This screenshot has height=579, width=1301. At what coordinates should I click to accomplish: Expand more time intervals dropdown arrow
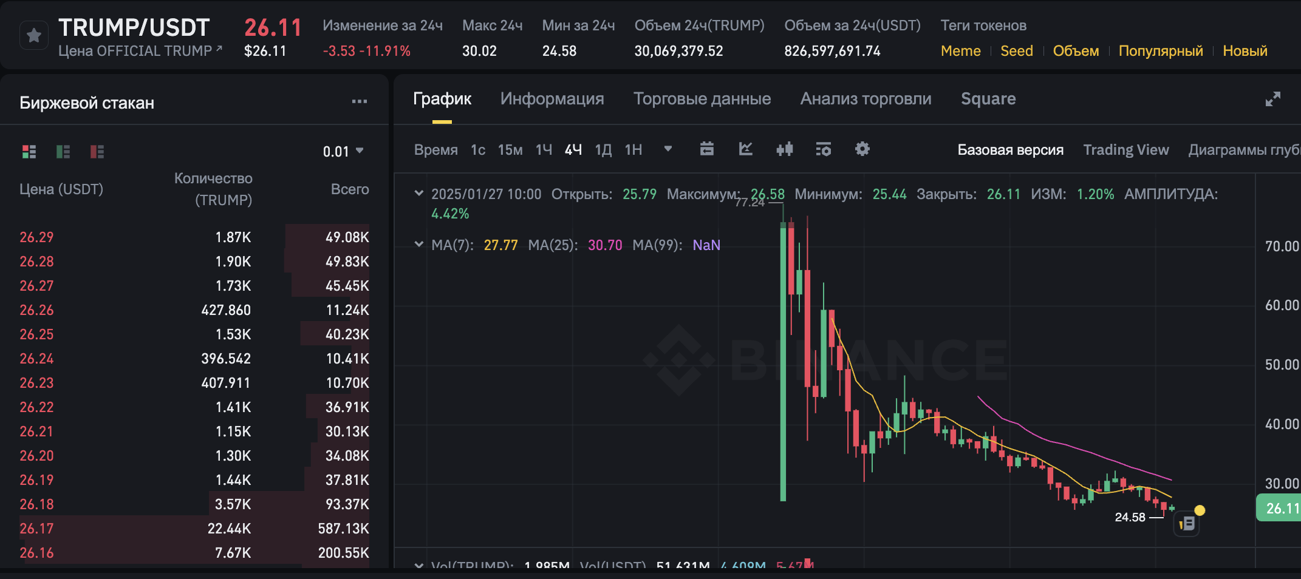[x=668, y=149]
